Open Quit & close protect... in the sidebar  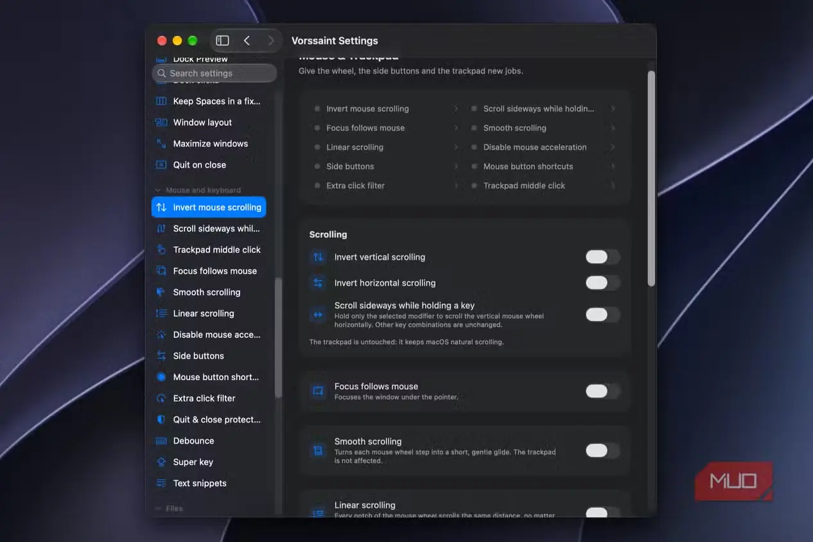coord(209,419)
